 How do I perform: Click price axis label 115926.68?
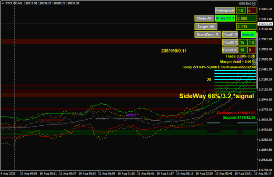[265, 160]
